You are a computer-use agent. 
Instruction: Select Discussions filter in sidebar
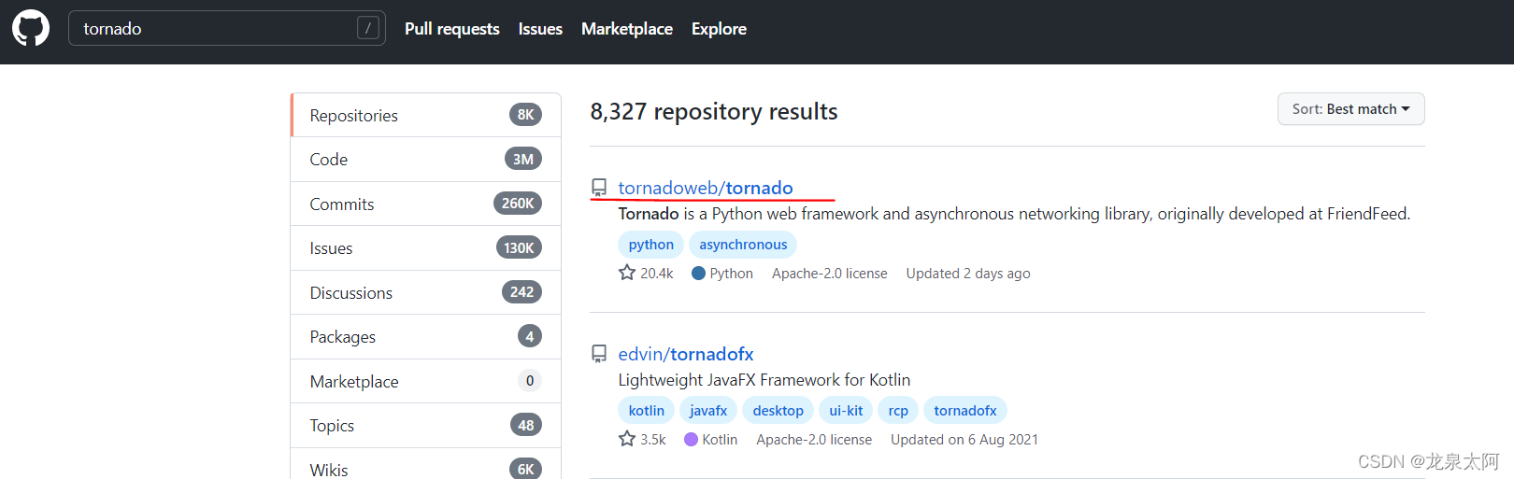click(x=426, y=292)
